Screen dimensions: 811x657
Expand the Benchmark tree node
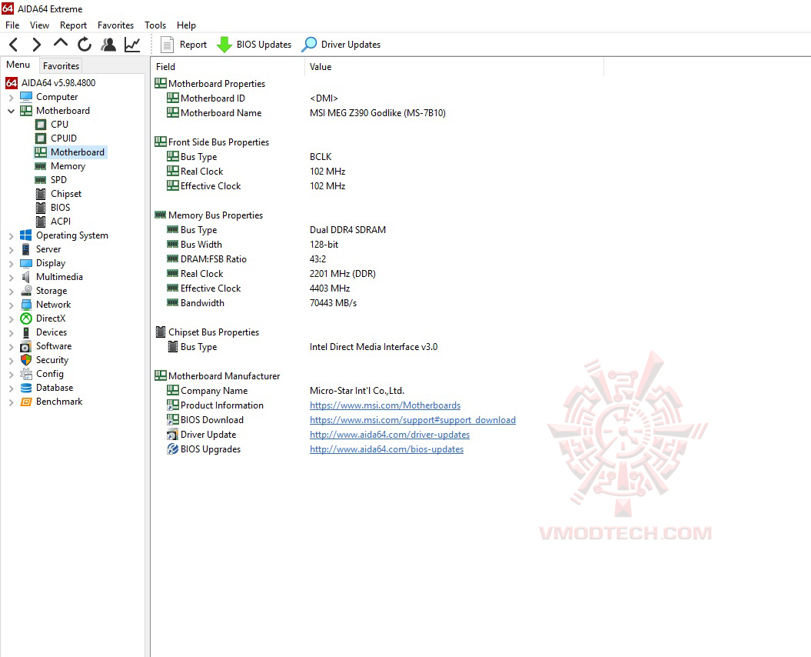click(11, 402)
